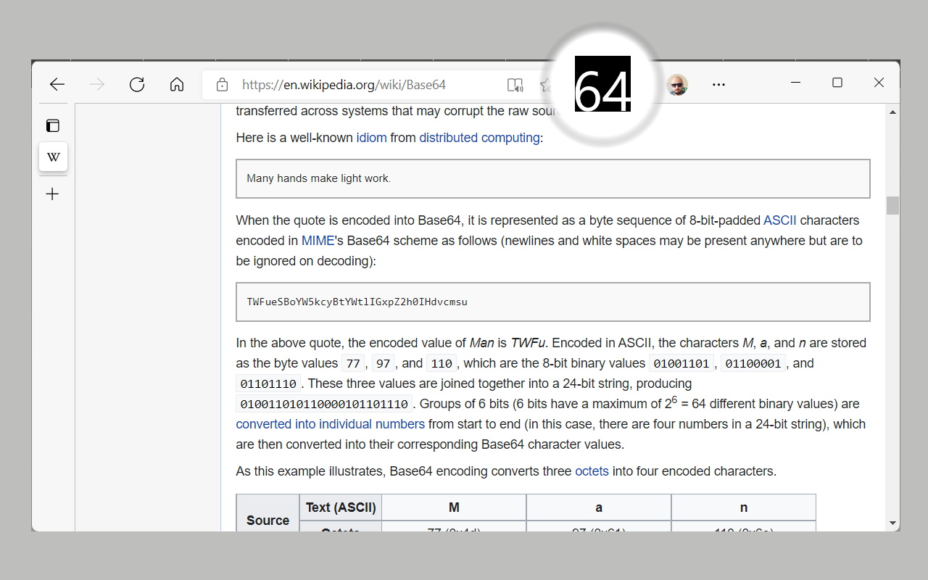Click the scrollbar down arrow

click(x=892, y=523)
